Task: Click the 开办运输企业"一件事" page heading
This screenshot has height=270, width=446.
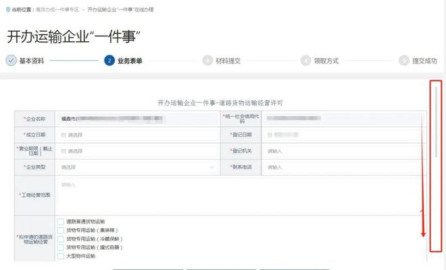Action: coord(74,36)
